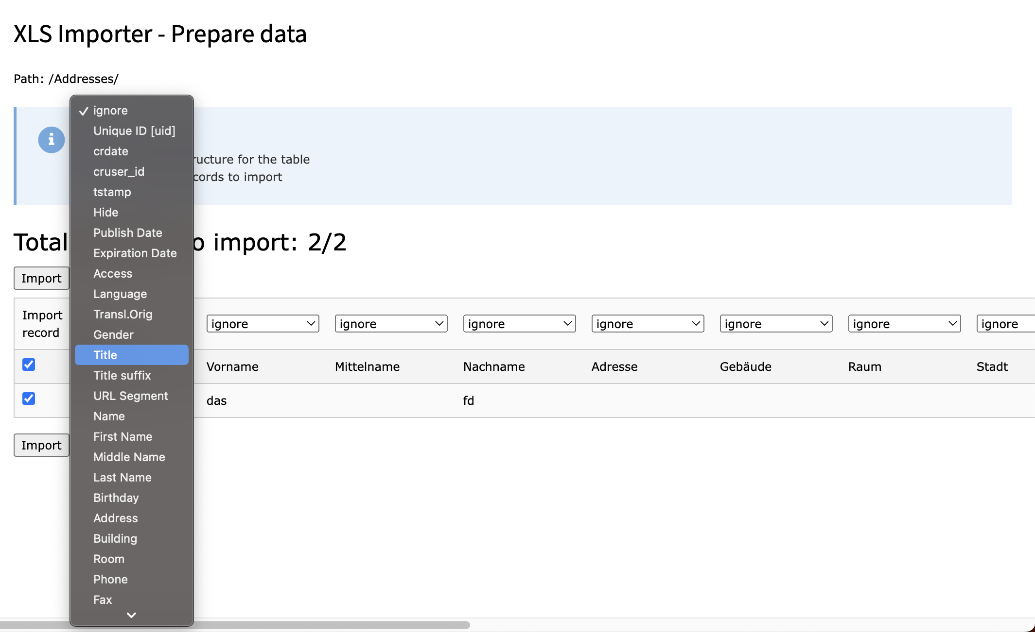
Task: Select 'Publish Date' field option
Action: pos(132,233)
